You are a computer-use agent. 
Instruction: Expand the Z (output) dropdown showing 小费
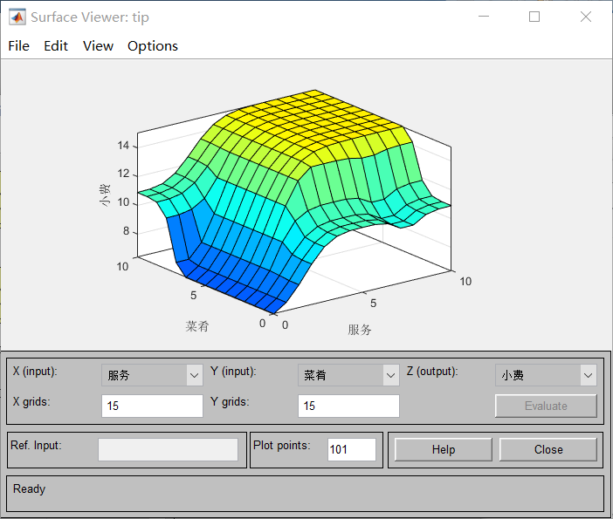click(x=546, y=375)
